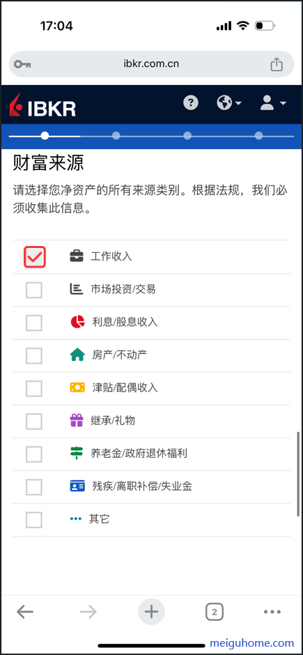Tap the share icon in address bar
Image resolution: width=303 pixels, height=655 pixels.
pos(277,64)
